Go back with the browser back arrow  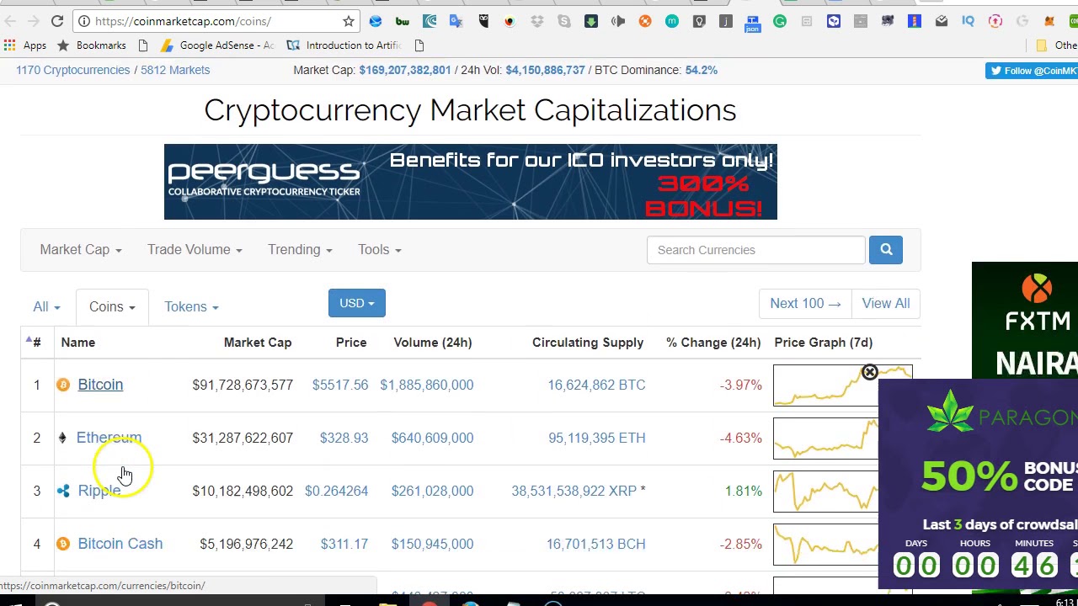(8, 21)
